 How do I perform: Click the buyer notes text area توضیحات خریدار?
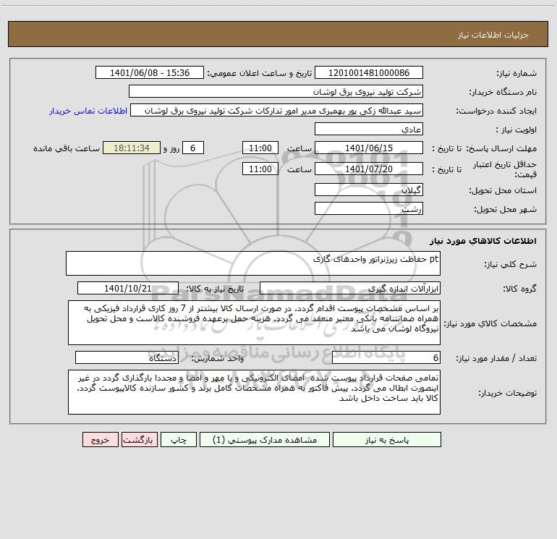pos(254,392)
